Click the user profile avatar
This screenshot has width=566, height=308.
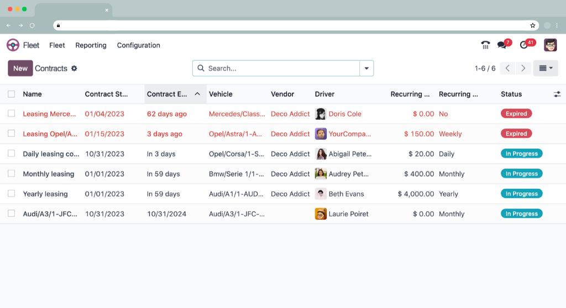(550, 45)
